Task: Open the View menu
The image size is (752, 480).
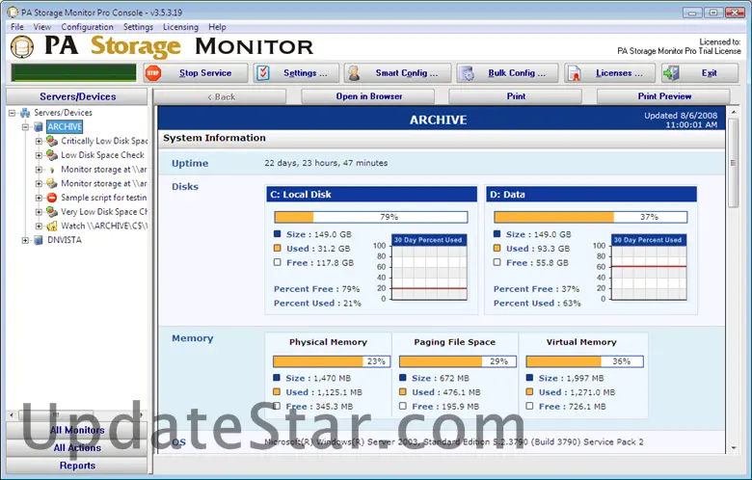Action: 42,27
